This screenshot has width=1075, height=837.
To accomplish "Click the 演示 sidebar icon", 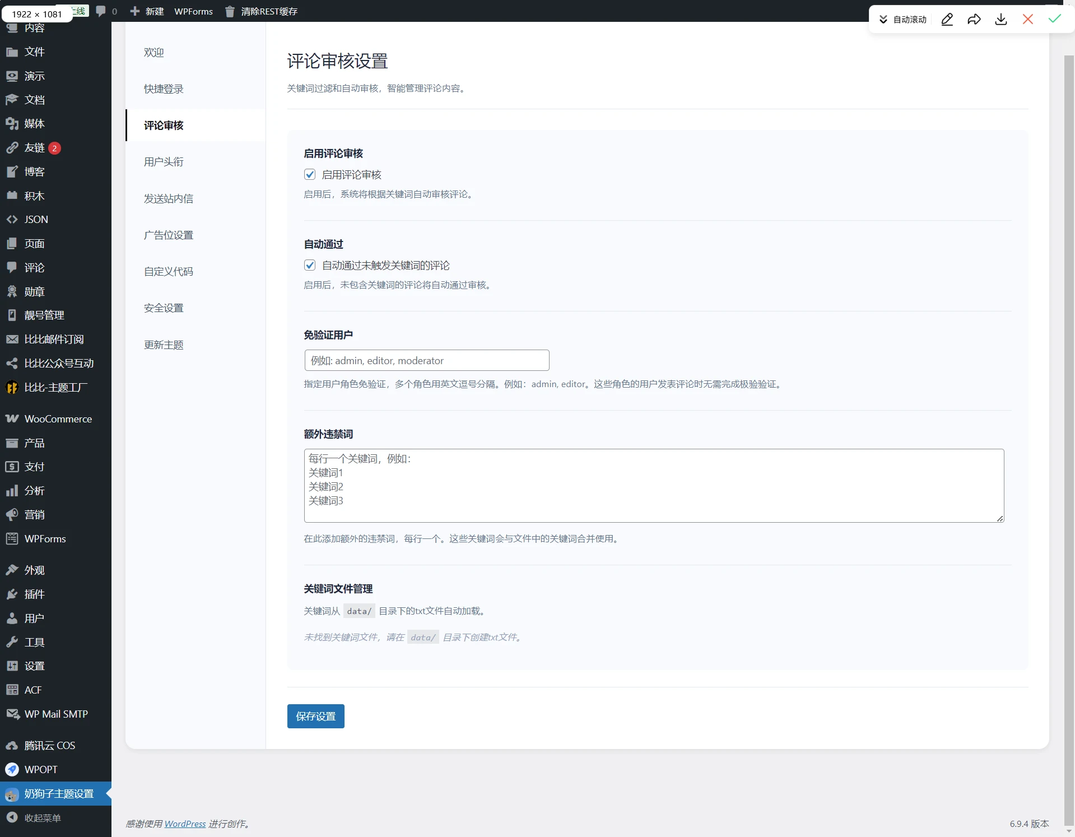I will coord(12,76).
